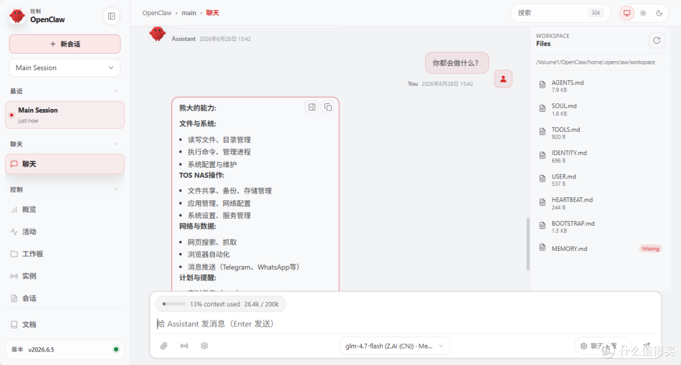This screenshot has height=365, width=681.
Task: Click the BOOTSTRAP.md file icon
Action: [x=542, y=225]
